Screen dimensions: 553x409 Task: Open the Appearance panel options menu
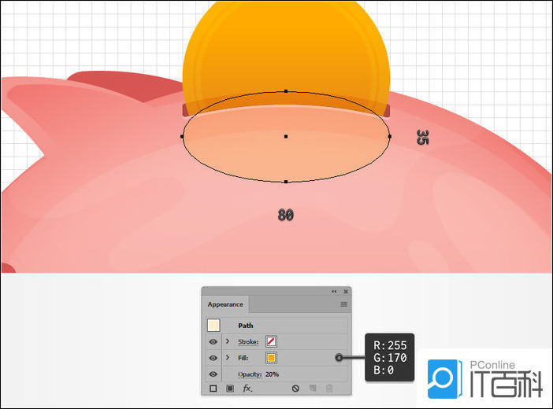pyautogui.click(x=344, y=304)
